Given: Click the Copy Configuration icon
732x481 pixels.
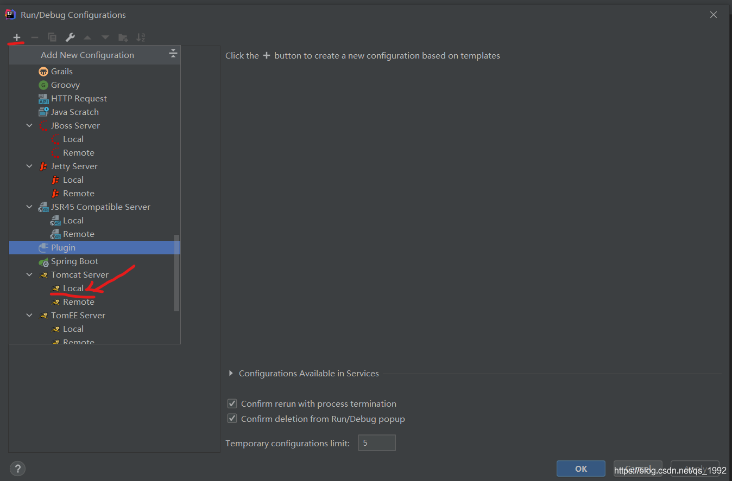Looking at the screenshot, I should coord(52,37).
